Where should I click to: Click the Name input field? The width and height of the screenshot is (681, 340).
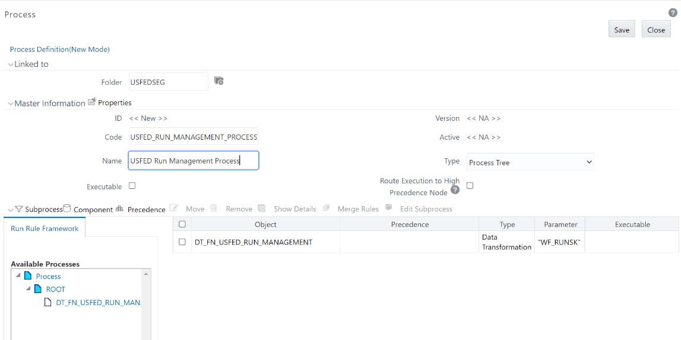(x=194, y=161)
